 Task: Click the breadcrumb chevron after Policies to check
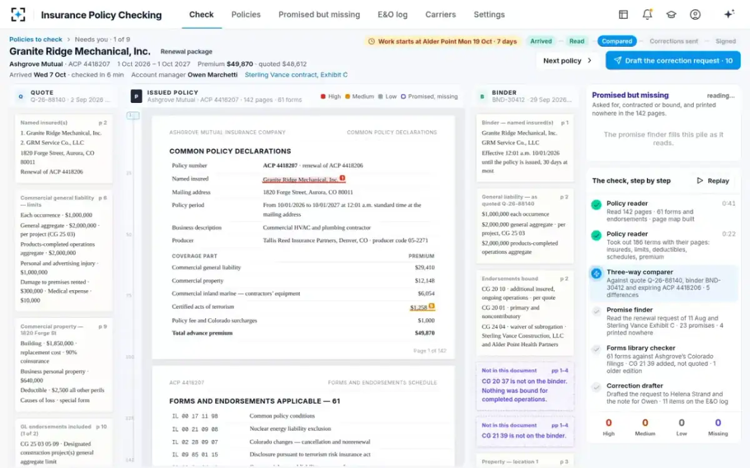coord(69,40)
